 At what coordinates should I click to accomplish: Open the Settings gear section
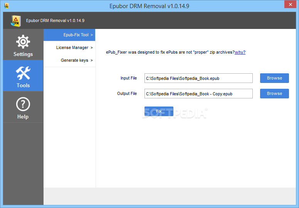pos(23,45)
